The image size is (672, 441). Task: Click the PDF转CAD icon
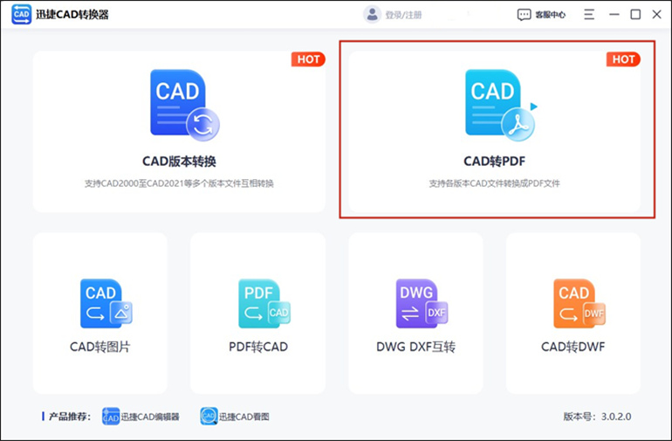pyautogui.click(x=264, y=303)
